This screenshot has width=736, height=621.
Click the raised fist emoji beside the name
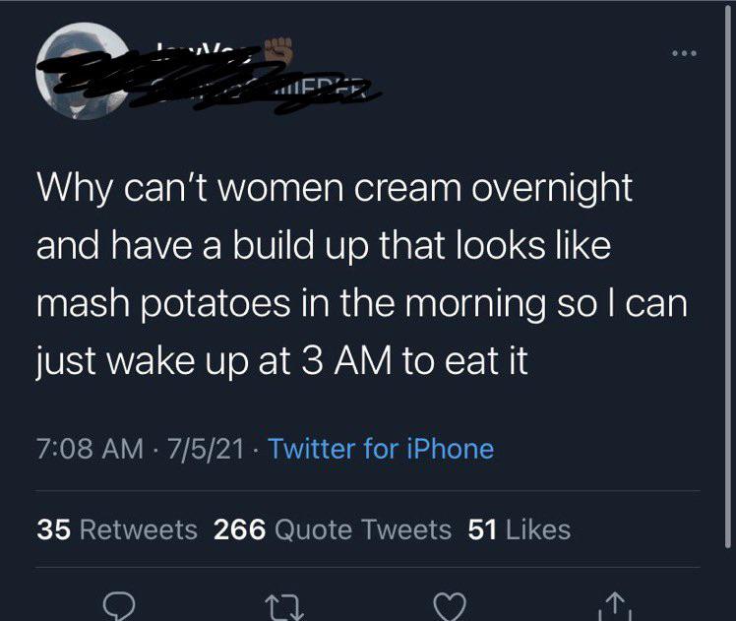tap(280, 47)
